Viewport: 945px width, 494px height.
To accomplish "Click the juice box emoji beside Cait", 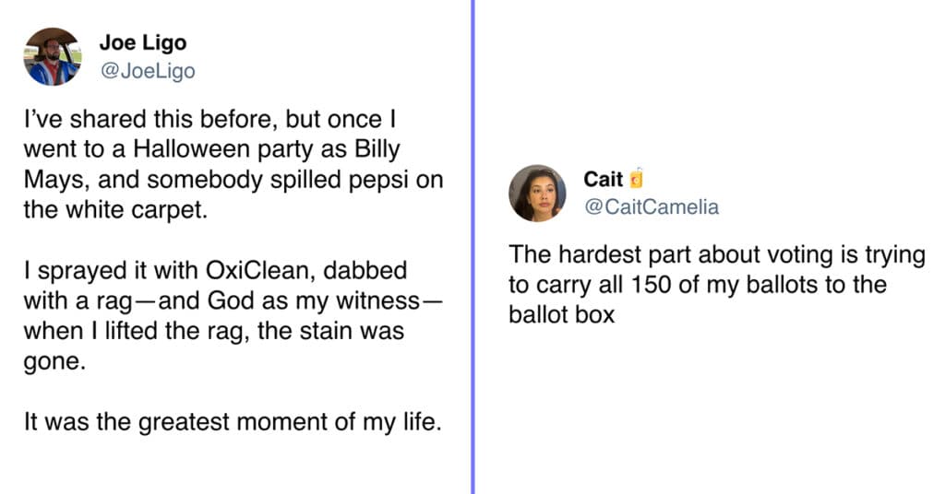I will (637, 178).
